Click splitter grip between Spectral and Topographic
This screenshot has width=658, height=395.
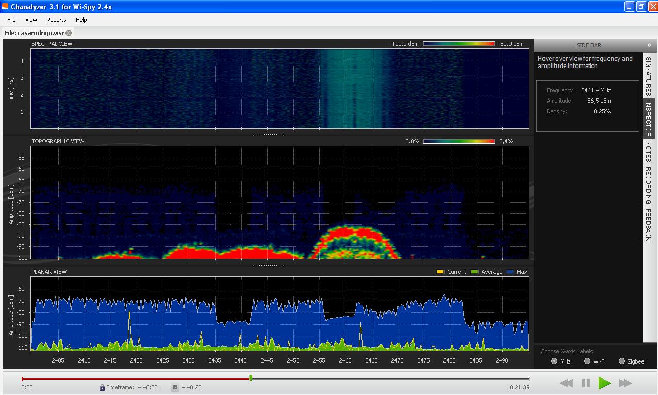(268, 135)
